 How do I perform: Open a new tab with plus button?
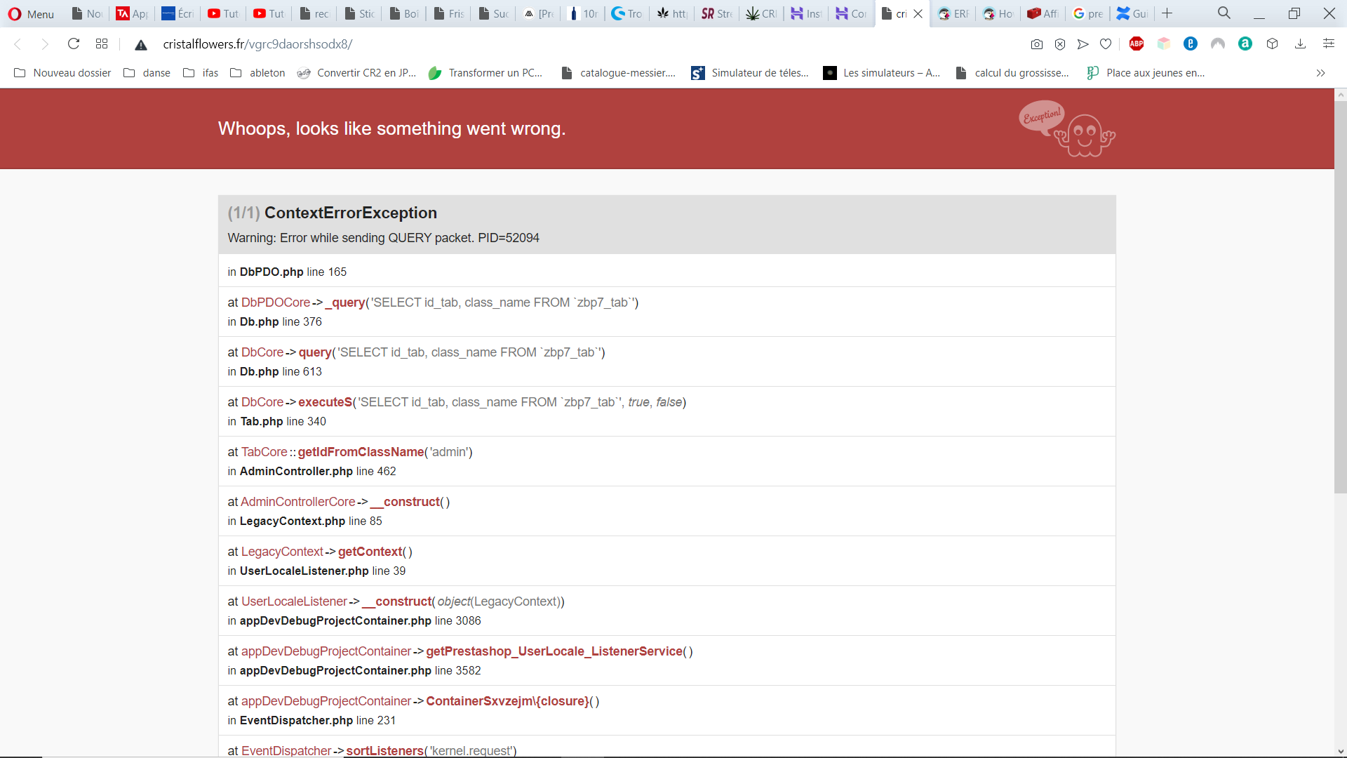(x=1167, y=13)
